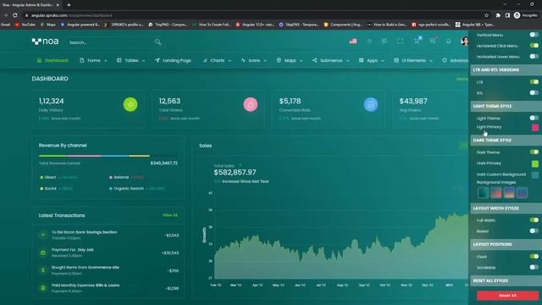Select the first green background image thumbnail

coord(483,192)
